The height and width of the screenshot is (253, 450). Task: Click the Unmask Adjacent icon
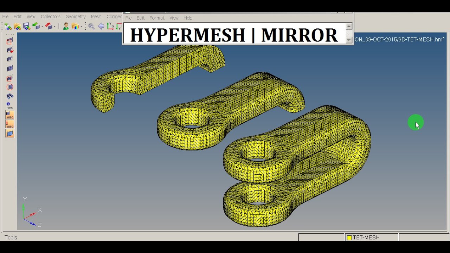10,59
